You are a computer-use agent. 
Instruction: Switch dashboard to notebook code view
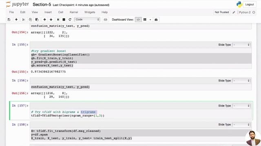[x=138, y=19]
